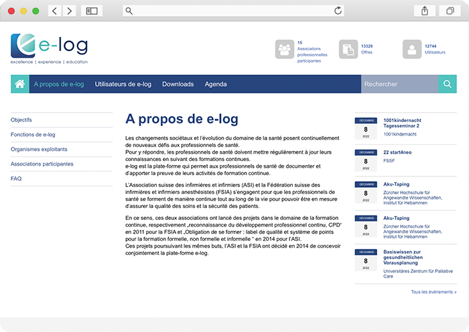Open A propos de e-log menu
The height and width of the screenshot is (332, 469).
(x=59, y=84)
